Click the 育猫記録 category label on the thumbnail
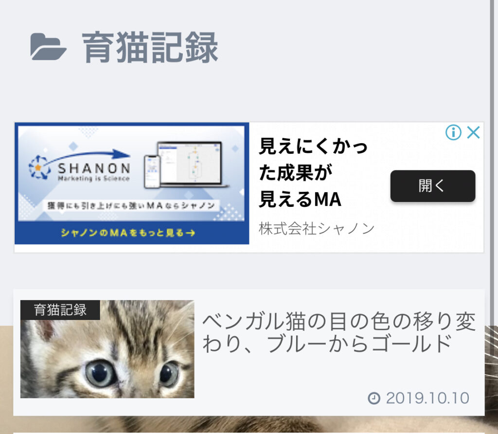 (x=60, y=310)
